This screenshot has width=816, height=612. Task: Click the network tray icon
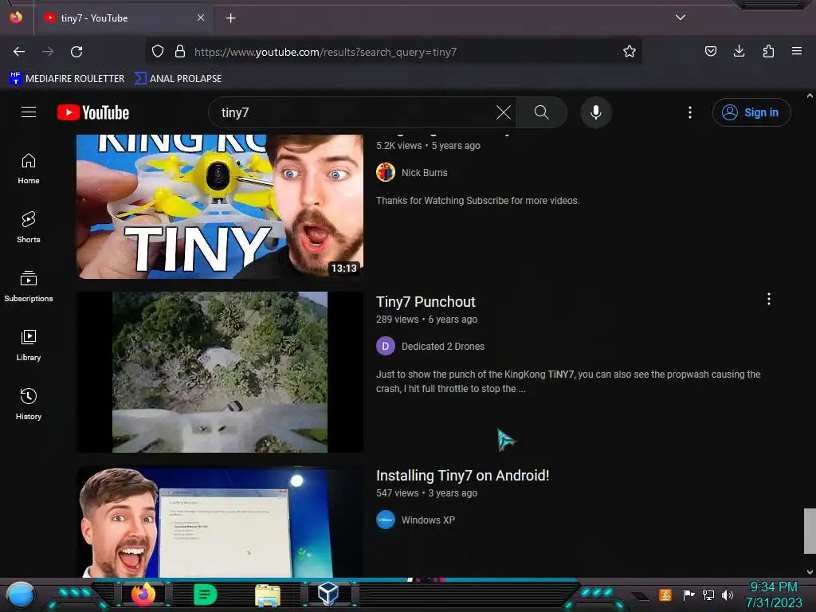[708, 594]
